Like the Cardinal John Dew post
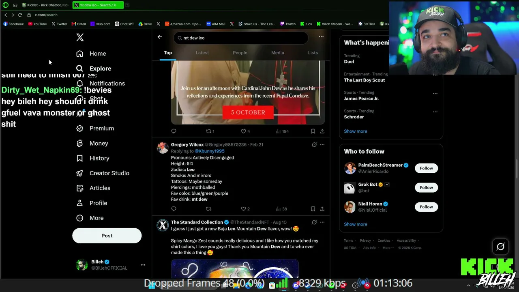The height and width of the screenshot is (292, 519). (245, 131)
